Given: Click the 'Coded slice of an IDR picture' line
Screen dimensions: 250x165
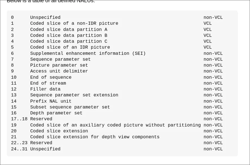Looking at the screenshot, I should [70, 47].
